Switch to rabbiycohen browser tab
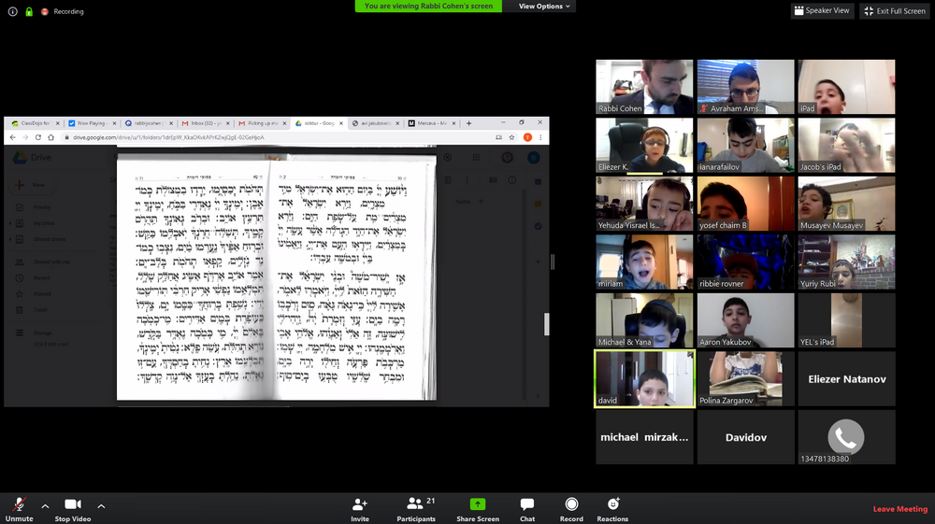This screenshot has height=524, width=935. [x=147, y=123]
